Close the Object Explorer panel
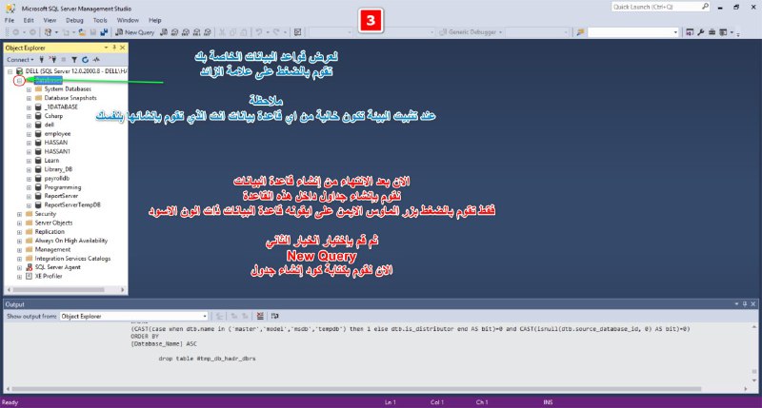 click(x=123, y=48)
